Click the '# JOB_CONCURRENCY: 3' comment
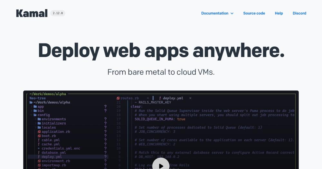The image size is (322, 169). pos(155,132)
